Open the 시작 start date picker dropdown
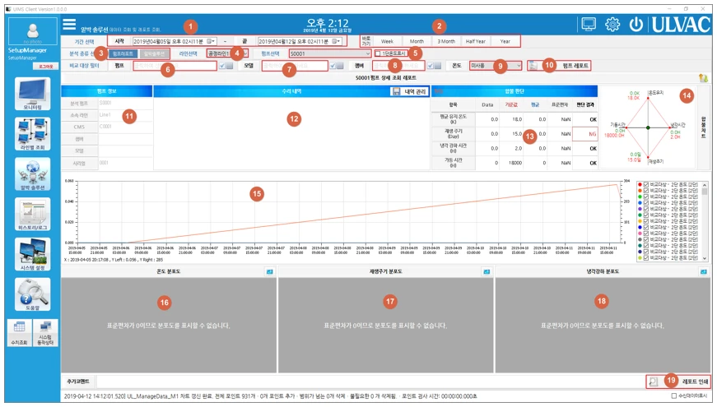Viewport: 717px width, 407px height. 211,41
